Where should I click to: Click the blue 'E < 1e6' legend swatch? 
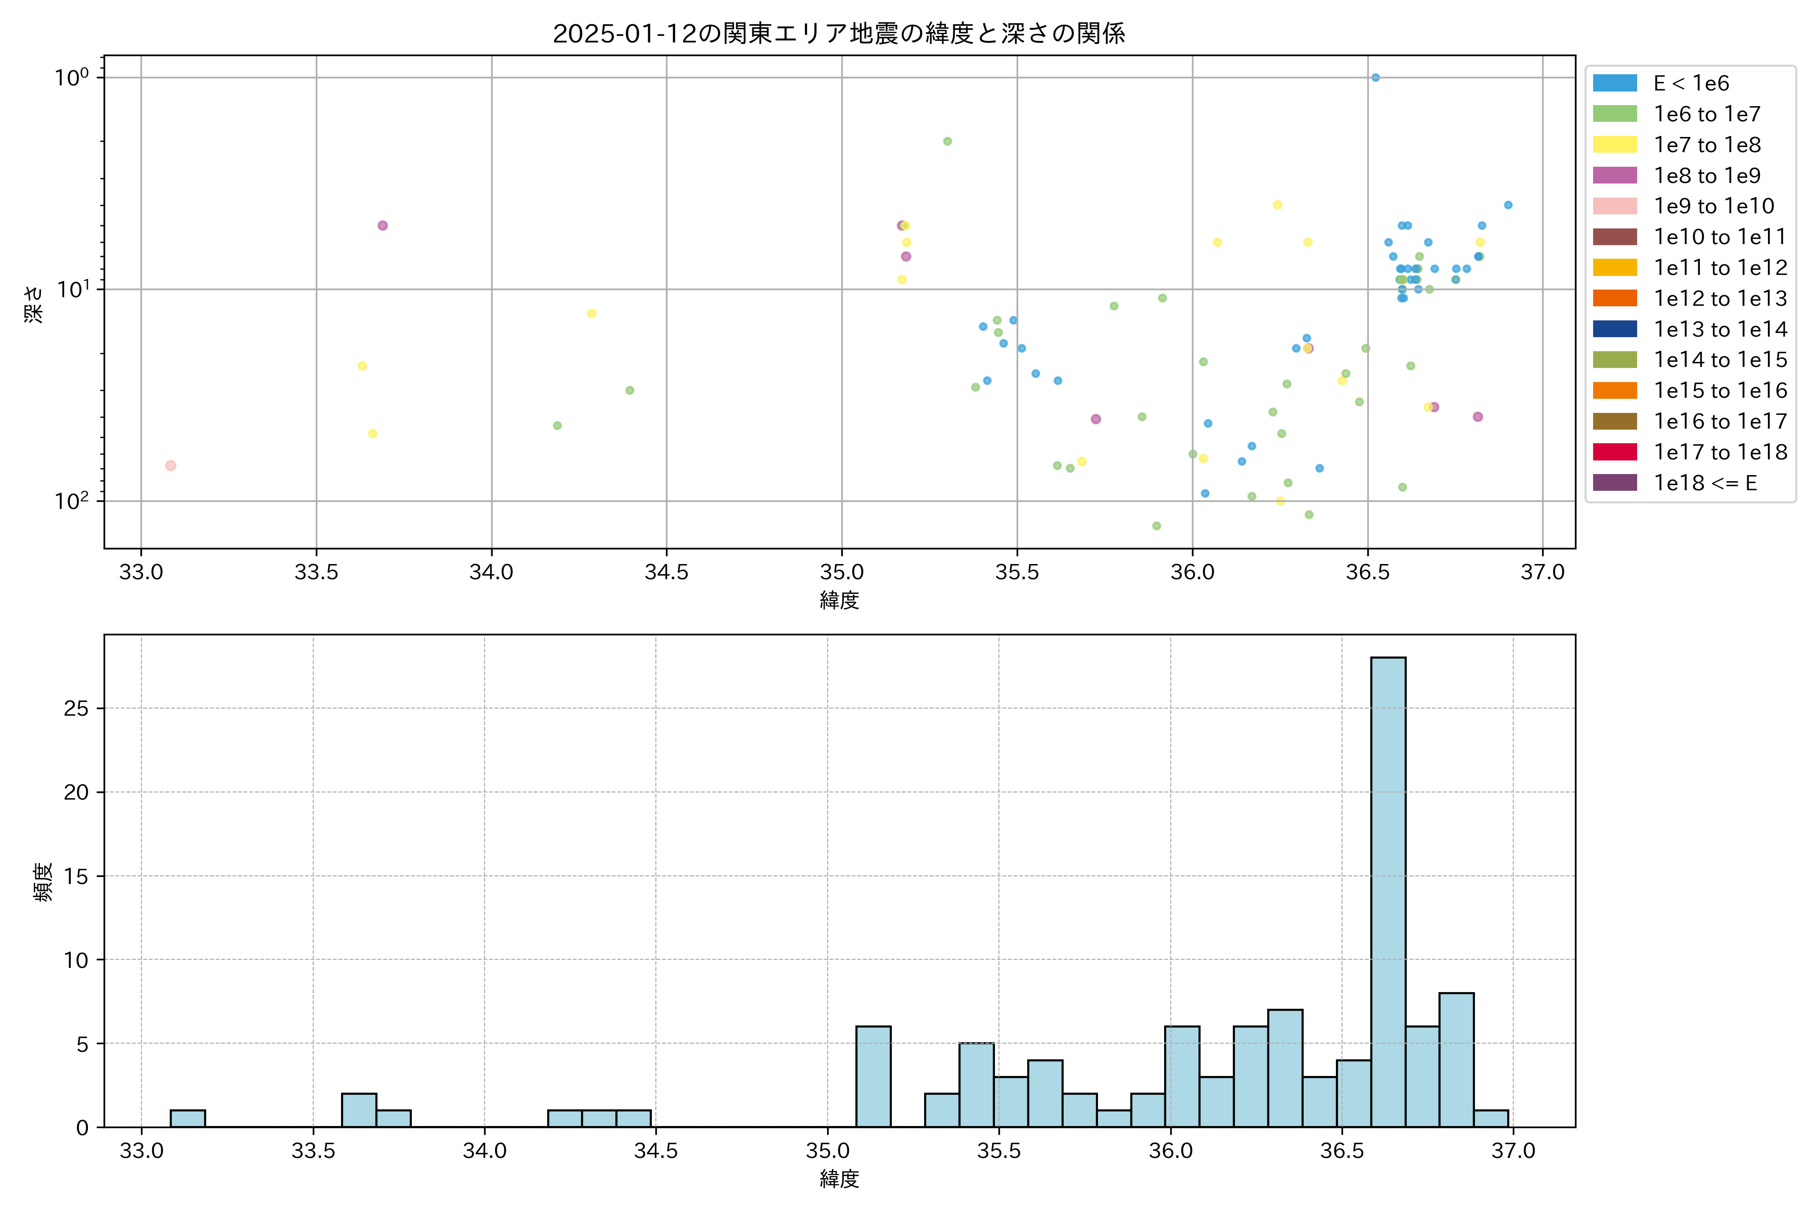pyautogui.click(x=1614, y=83)
